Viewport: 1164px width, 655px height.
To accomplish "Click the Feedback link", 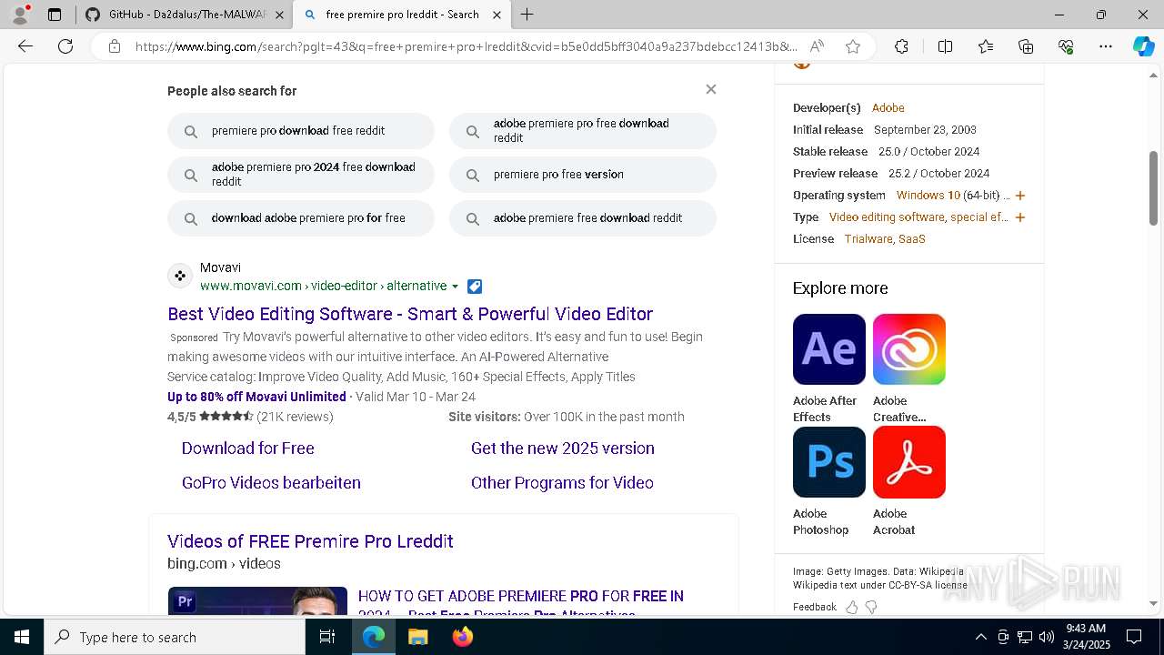I will point(815,607).
